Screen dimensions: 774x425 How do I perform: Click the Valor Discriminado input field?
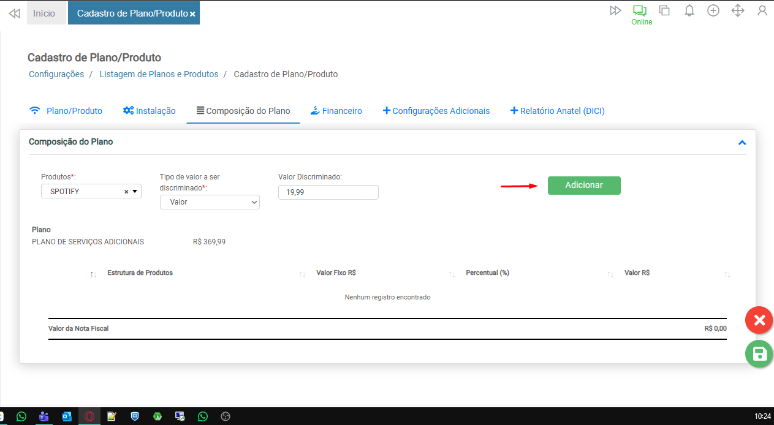[x=328, y=192]
